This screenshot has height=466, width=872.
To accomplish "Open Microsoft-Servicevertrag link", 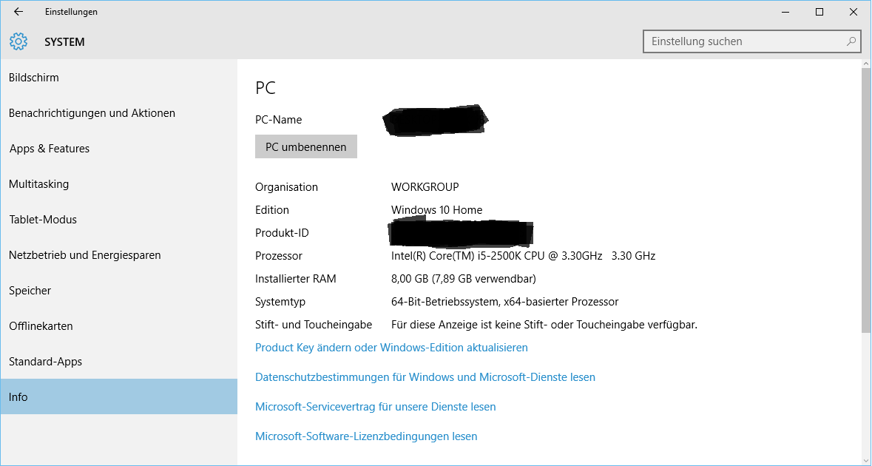I will (376, 407).
